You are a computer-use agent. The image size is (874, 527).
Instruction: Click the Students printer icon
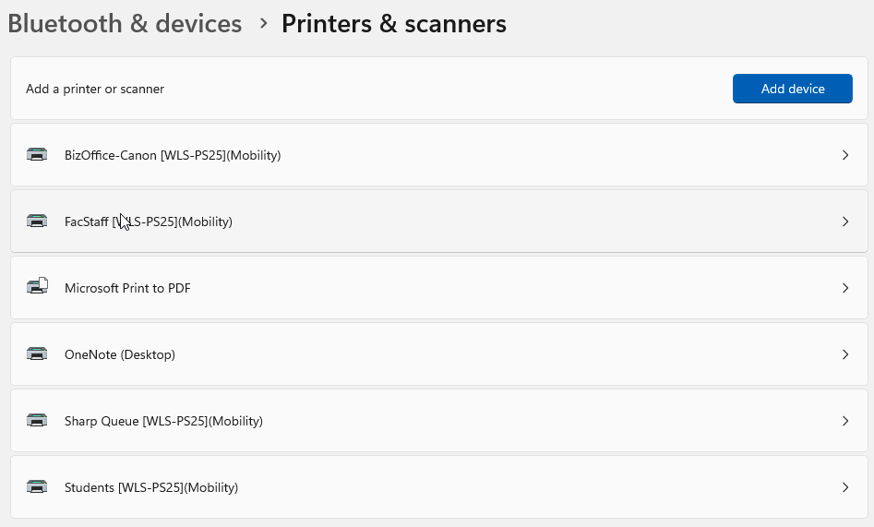37,487
